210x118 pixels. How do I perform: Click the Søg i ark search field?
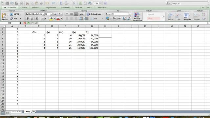tap(190, 3)
